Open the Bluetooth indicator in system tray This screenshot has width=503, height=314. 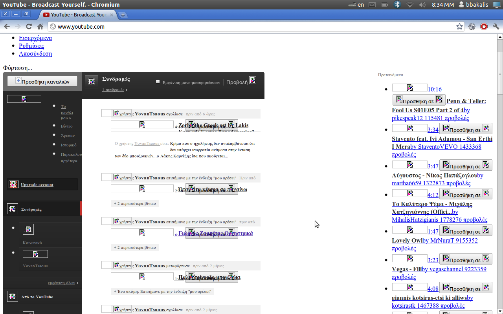[397, 5]
